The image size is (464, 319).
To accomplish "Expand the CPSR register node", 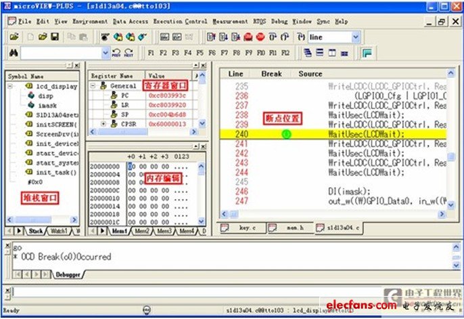I will click(x=103, y=124).
